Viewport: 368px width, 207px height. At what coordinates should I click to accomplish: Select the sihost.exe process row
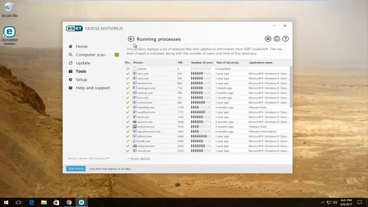tap(207, 151)
